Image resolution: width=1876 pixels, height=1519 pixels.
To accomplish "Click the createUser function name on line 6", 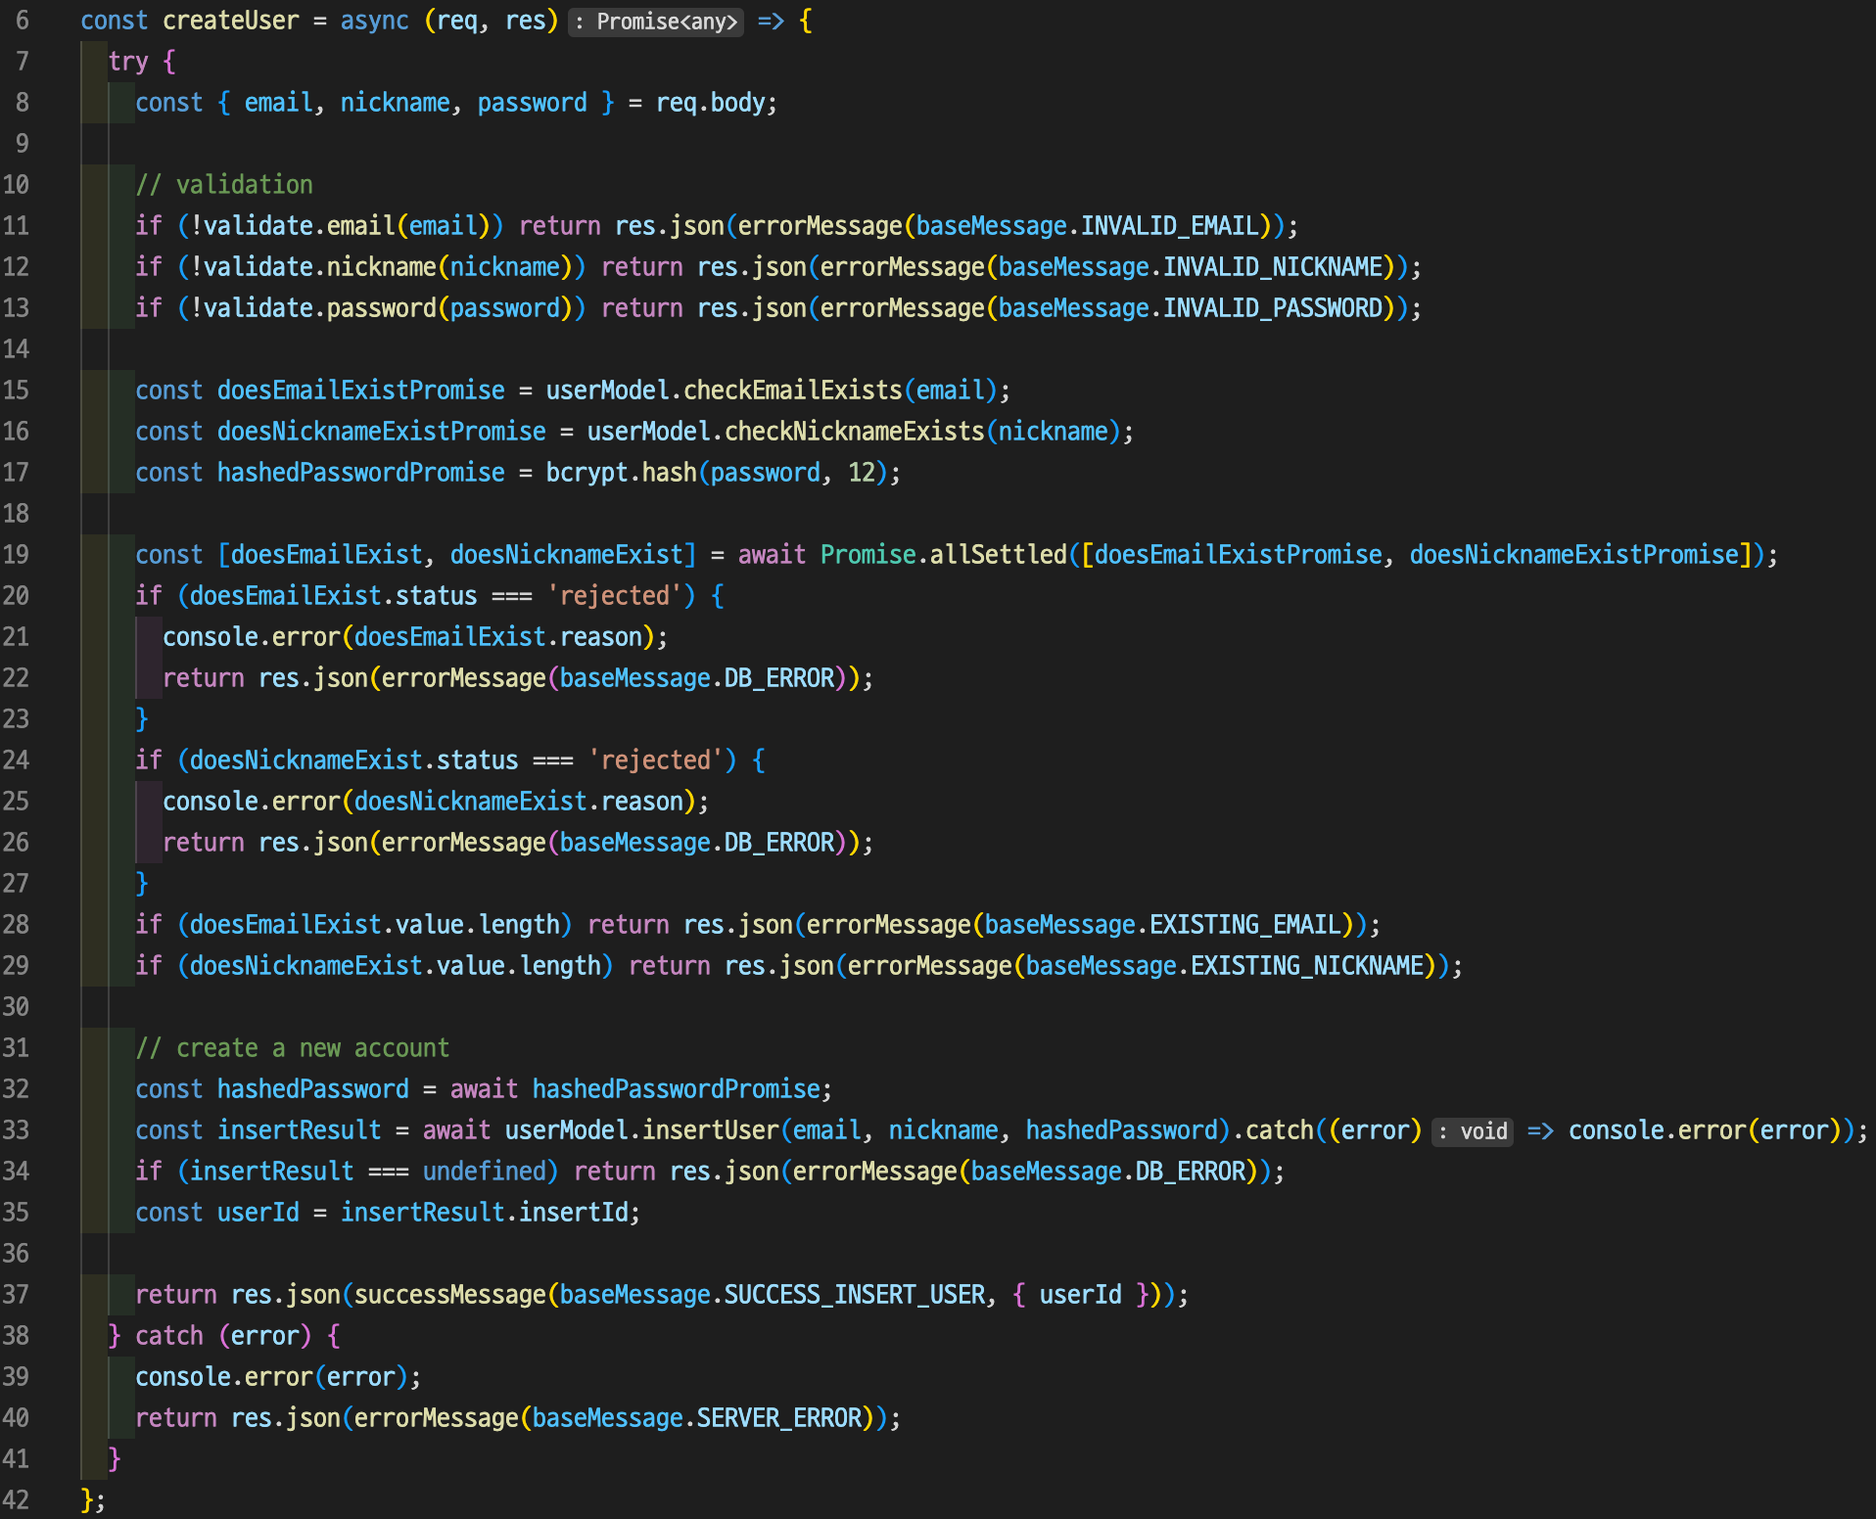I will tap(230, 21).
